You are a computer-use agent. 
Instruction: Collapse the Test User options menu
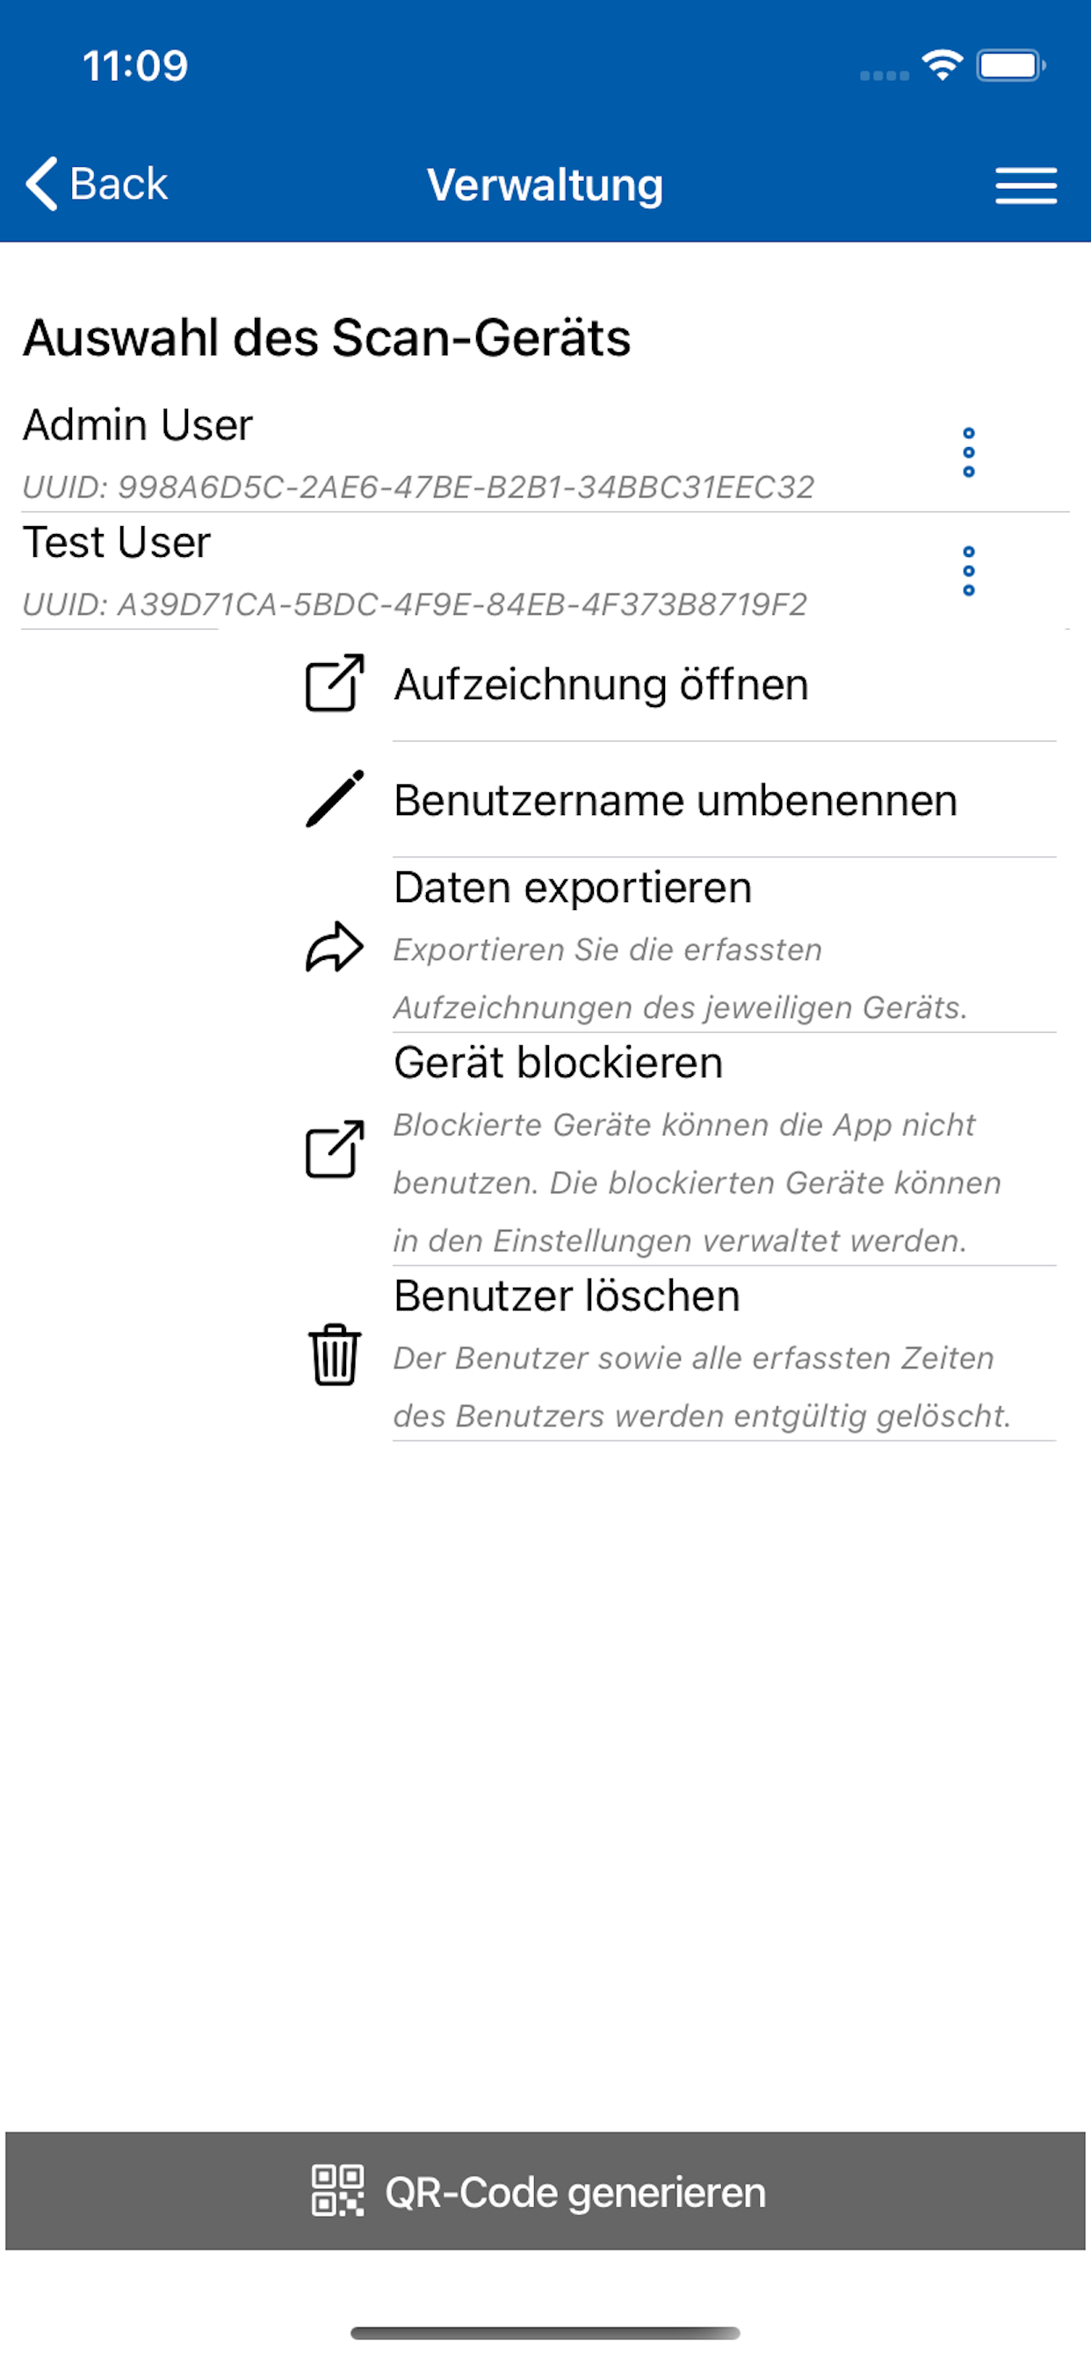pyautogui.click(x=968, y=571)
